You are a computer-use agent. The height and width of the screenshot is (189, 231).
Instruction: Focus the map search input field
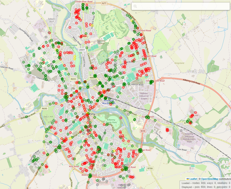[180, 7]
